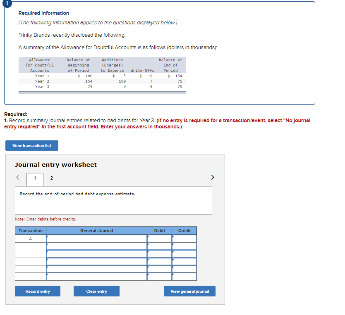Click Year 1 beginning balance 106
This screenshot has height=315, width=345.
coord(89,76)
